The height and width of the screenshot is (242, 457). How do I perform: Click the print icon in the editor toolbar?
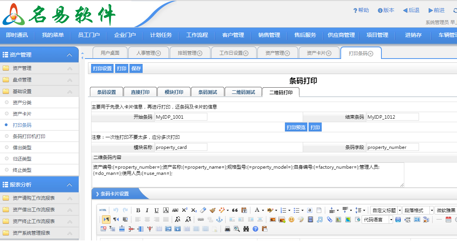(x=228, y=229)
